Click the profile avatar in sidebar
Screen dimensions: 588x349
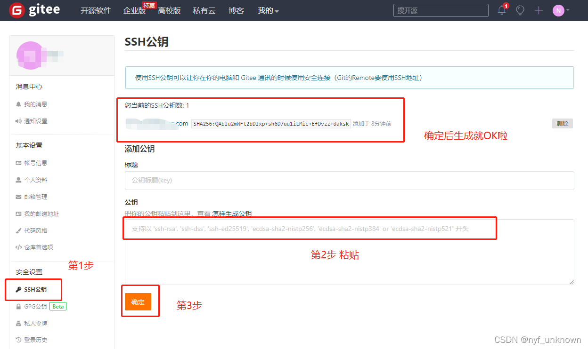(x=30, y=56)
